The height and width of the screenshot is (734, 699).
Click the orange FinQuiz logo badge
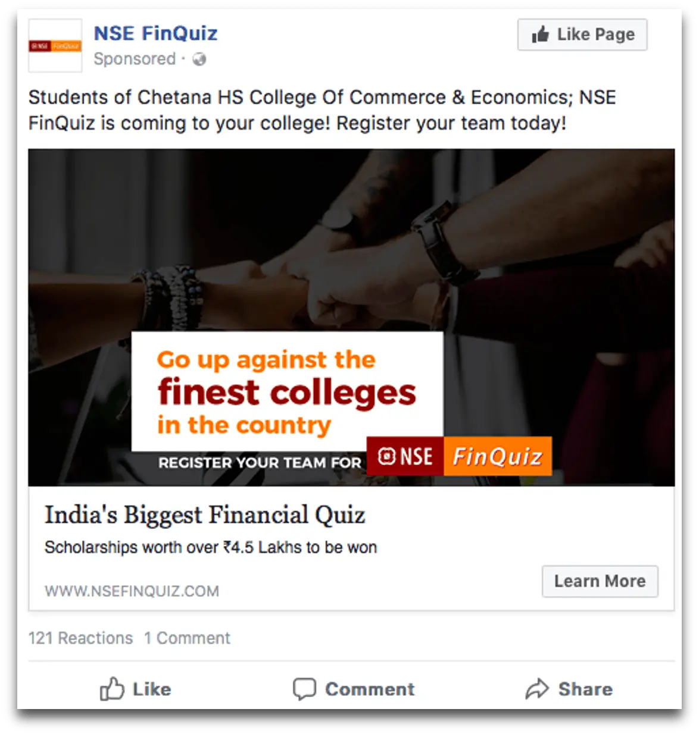point(498,456)
